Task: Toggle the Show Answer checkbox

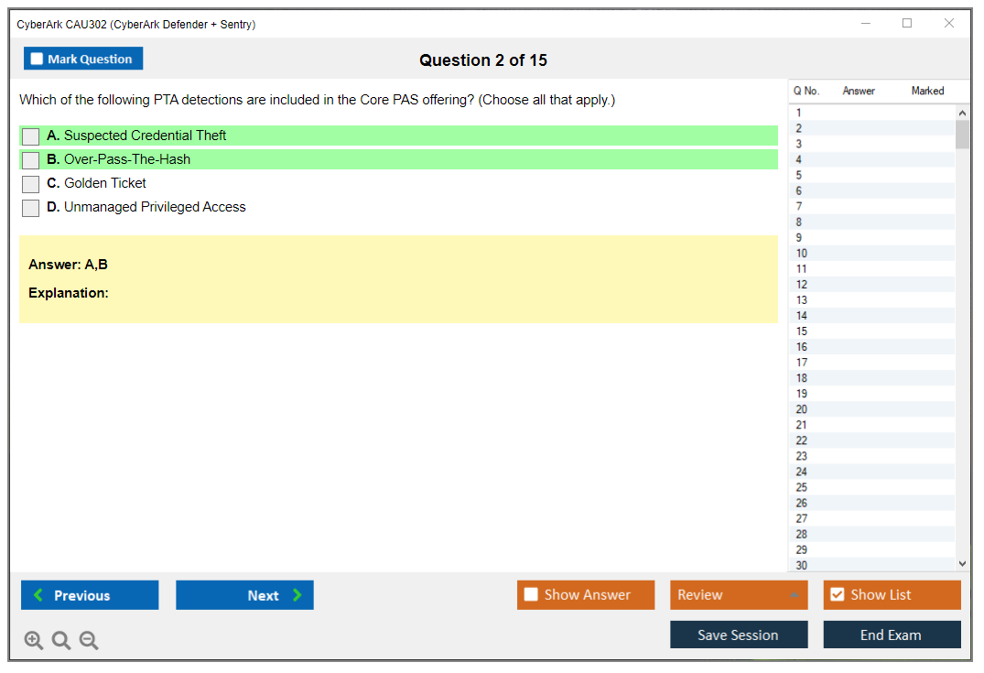Action: [531, 595]
